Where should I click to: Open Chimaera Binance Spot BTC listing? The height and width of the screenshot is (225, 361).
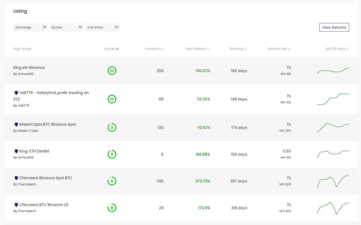46,178
